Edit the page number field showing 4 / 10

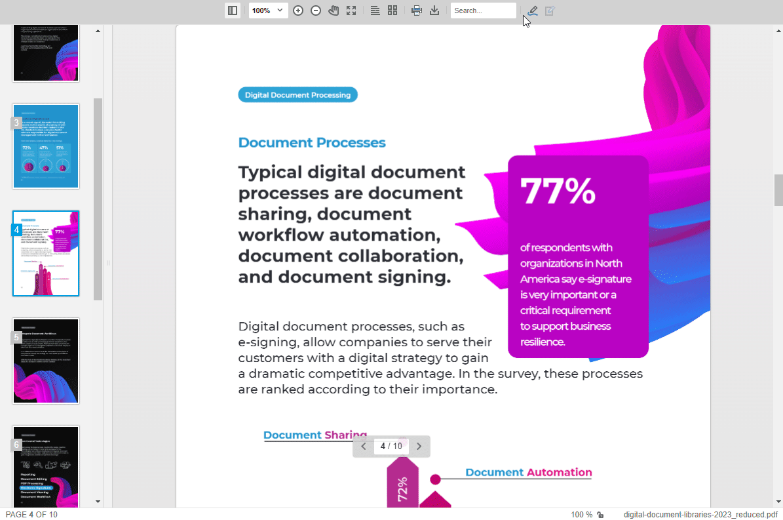(391, 446)
